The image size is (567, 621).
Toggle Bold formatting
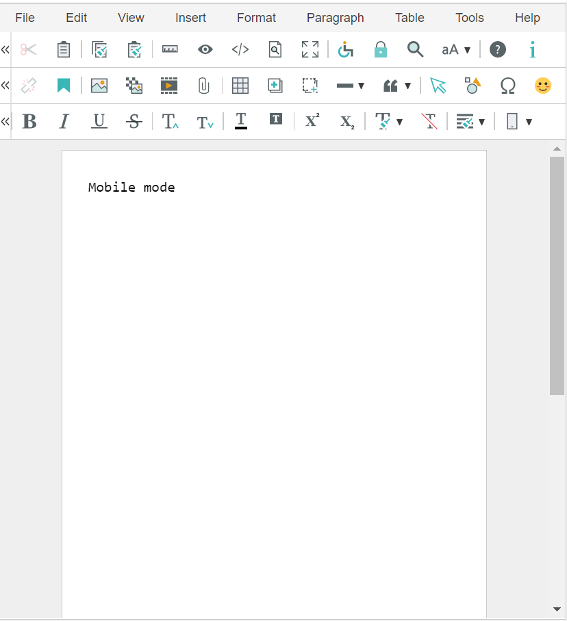pyautogui.click(x=29, y=122)
